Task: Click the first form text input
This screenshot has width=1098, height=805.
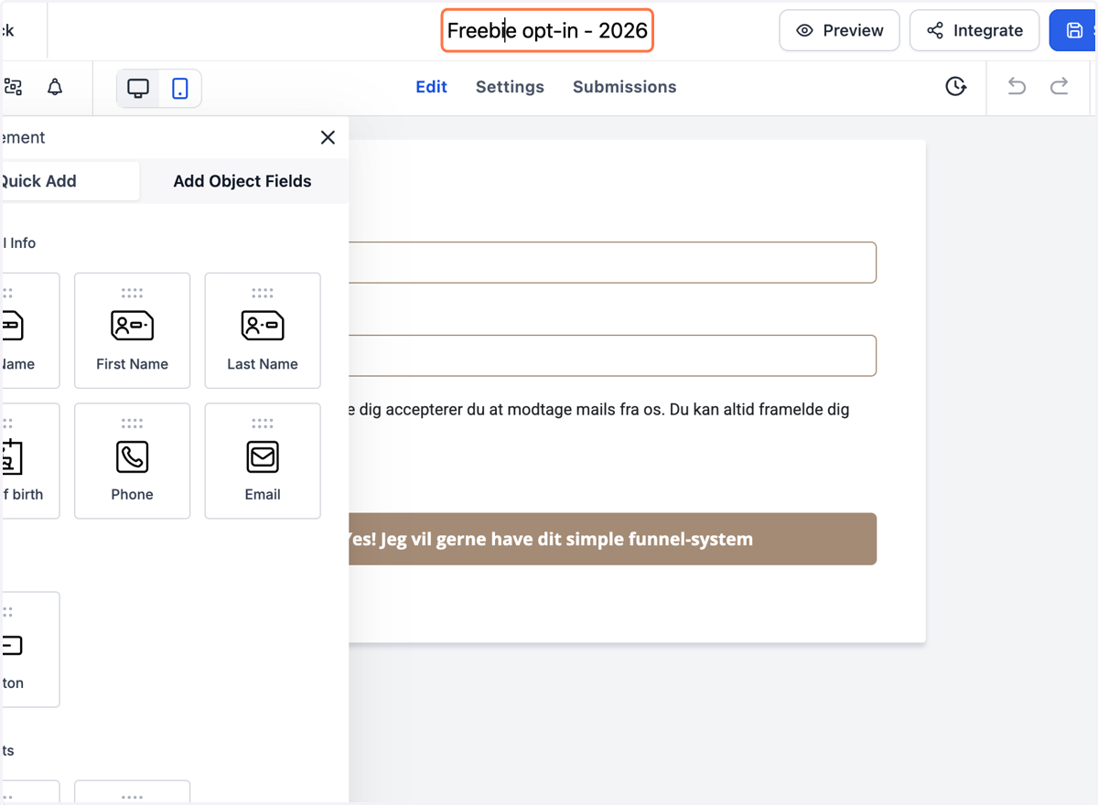Action: [x=612, y=263]
